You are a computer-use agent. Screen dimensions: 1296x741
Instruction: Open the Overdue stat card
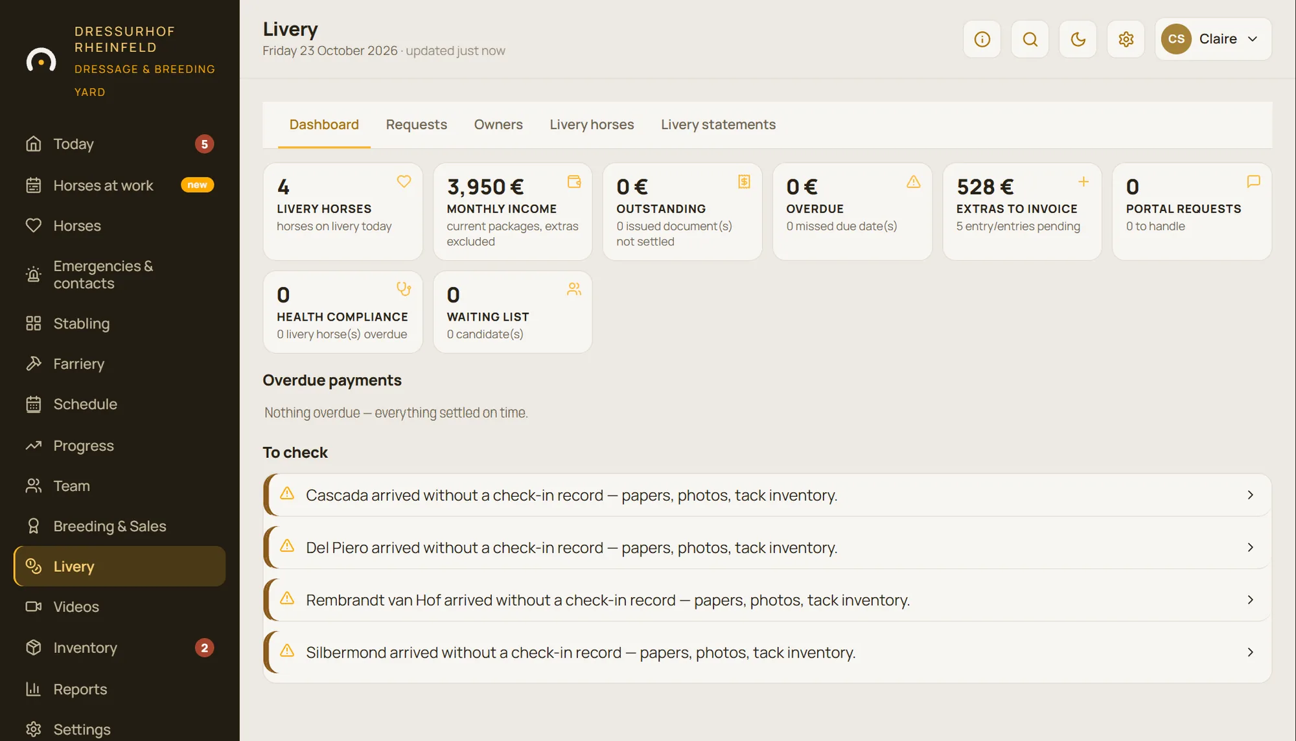[x=852, y=212]
